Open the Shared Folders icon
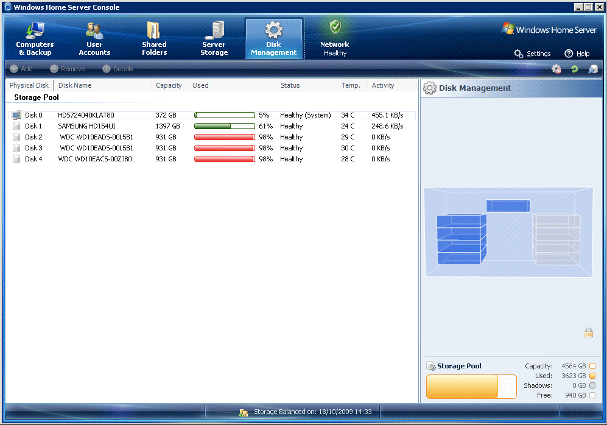The height and width of the screenshot is (425, 607). click(x=154, y=30)
